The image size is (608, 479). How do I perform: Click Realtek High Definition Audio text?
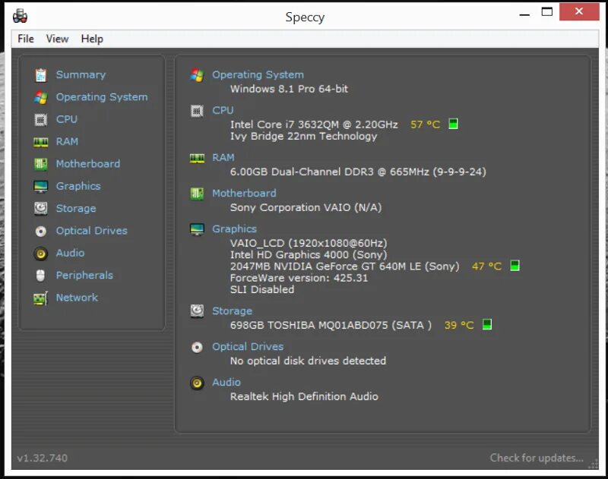[304, 396]
